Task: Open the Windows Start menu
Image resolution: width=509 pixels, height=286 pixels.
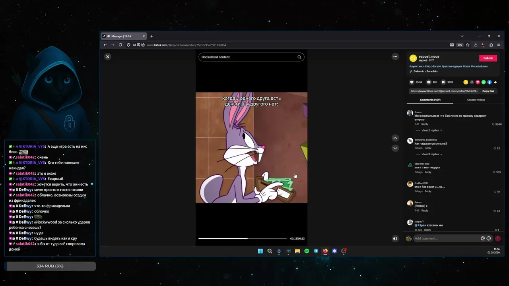Action: point(260,251)
